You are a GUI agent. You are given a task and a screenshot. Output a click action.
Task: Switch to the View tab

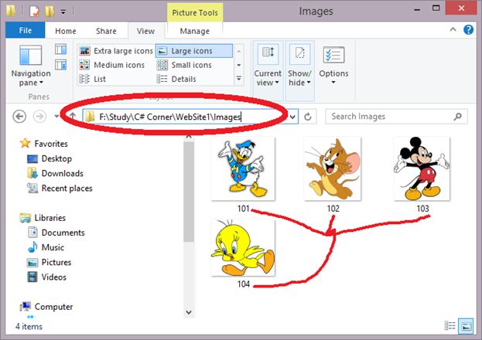(x=145, y=31)
